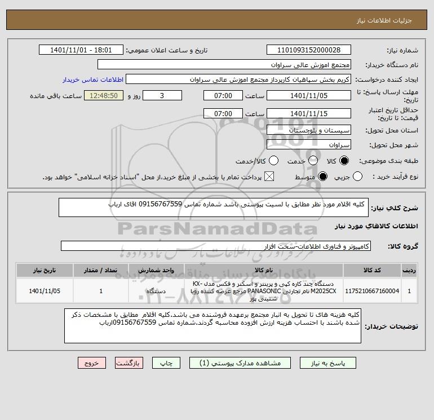
Task: Click the delivery province سیستان و بلوچستان field
Action: (x=309, y=130)
